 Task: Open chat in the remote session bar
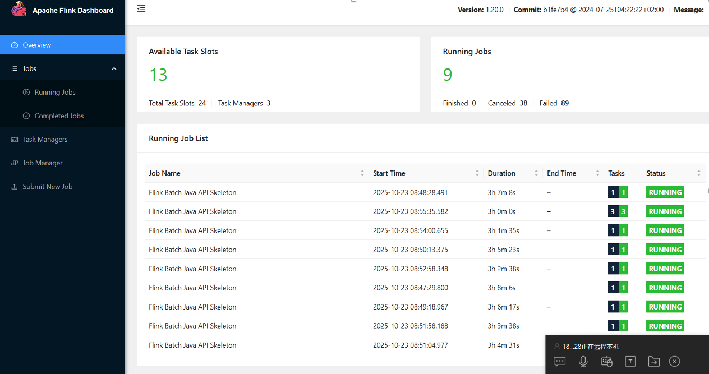559,362
